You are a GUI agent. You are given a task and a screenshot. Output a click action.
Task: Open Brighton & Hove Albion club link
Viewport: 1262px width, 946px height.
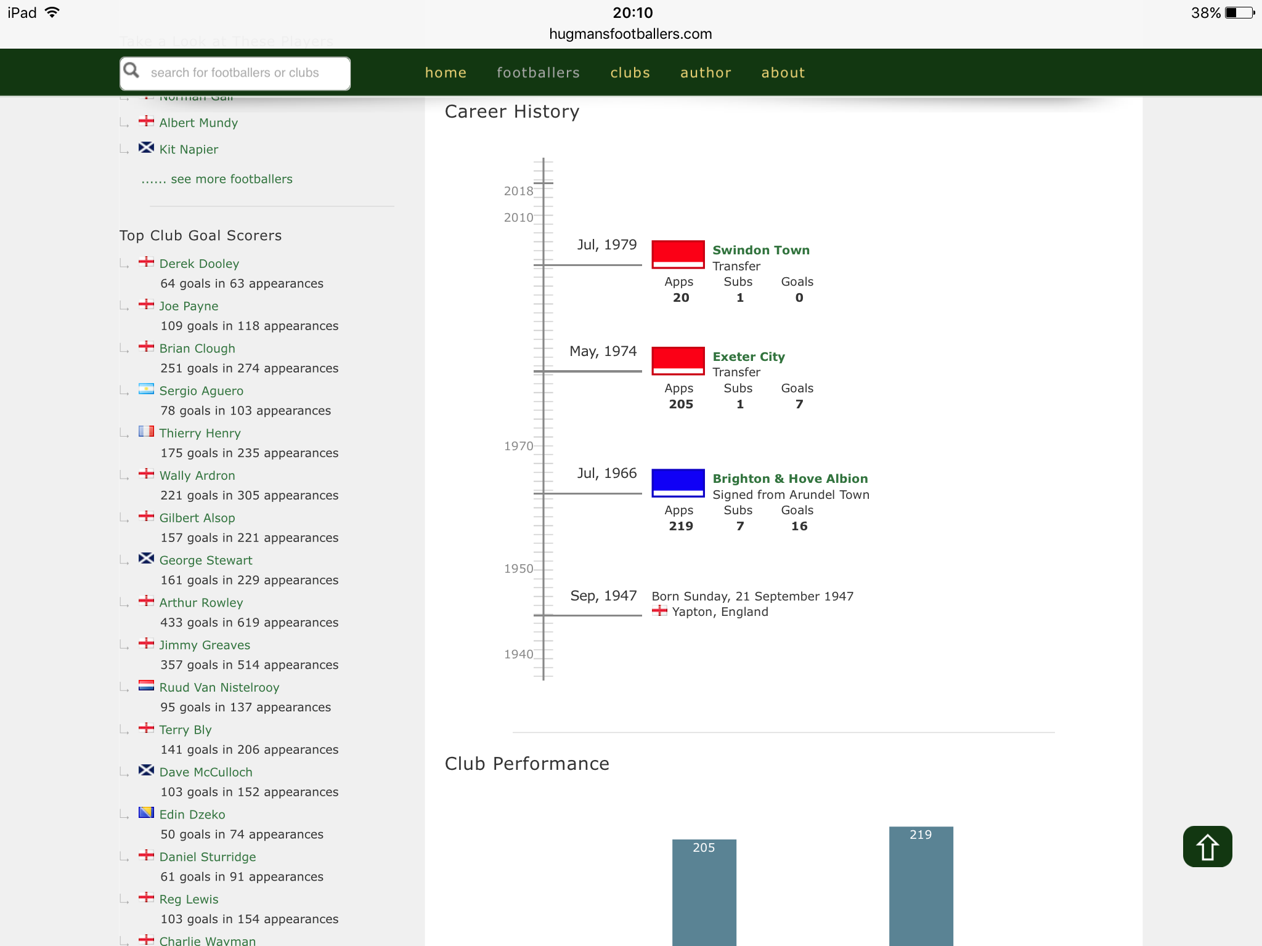(x=790, y=479)
